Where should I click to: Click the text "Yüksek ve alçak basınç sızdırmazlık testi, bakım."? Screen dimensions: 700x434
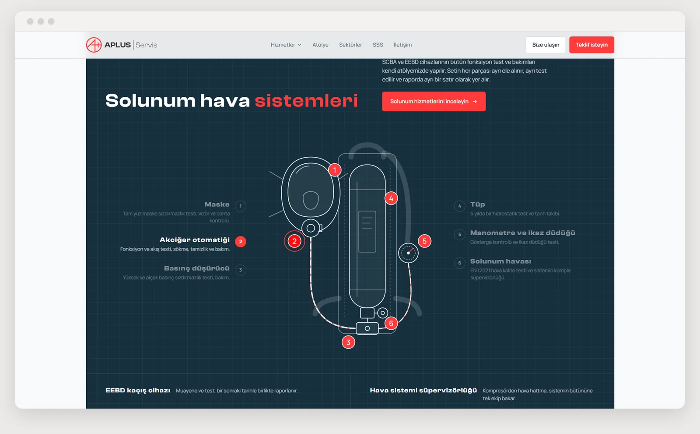click(176, 278)
